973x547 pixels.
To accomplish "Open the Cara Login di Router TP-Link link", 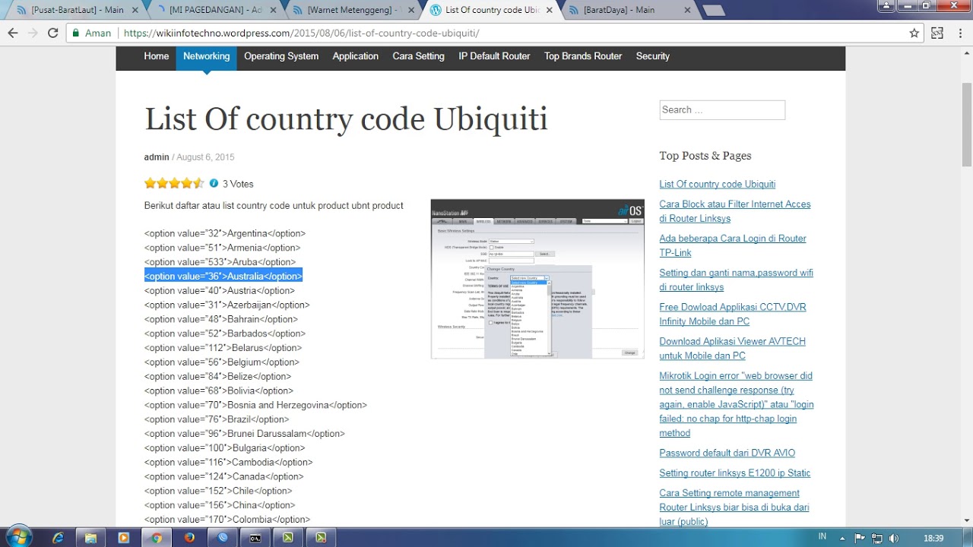I will pyautogui.click(x=733, y=245).
